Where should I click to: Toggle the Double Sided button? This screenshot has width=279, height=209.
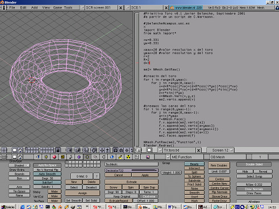tap(254, 164)
